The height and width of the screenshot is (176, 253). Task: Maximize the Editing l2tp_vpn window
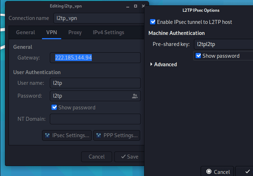click(x=135, y=6)
